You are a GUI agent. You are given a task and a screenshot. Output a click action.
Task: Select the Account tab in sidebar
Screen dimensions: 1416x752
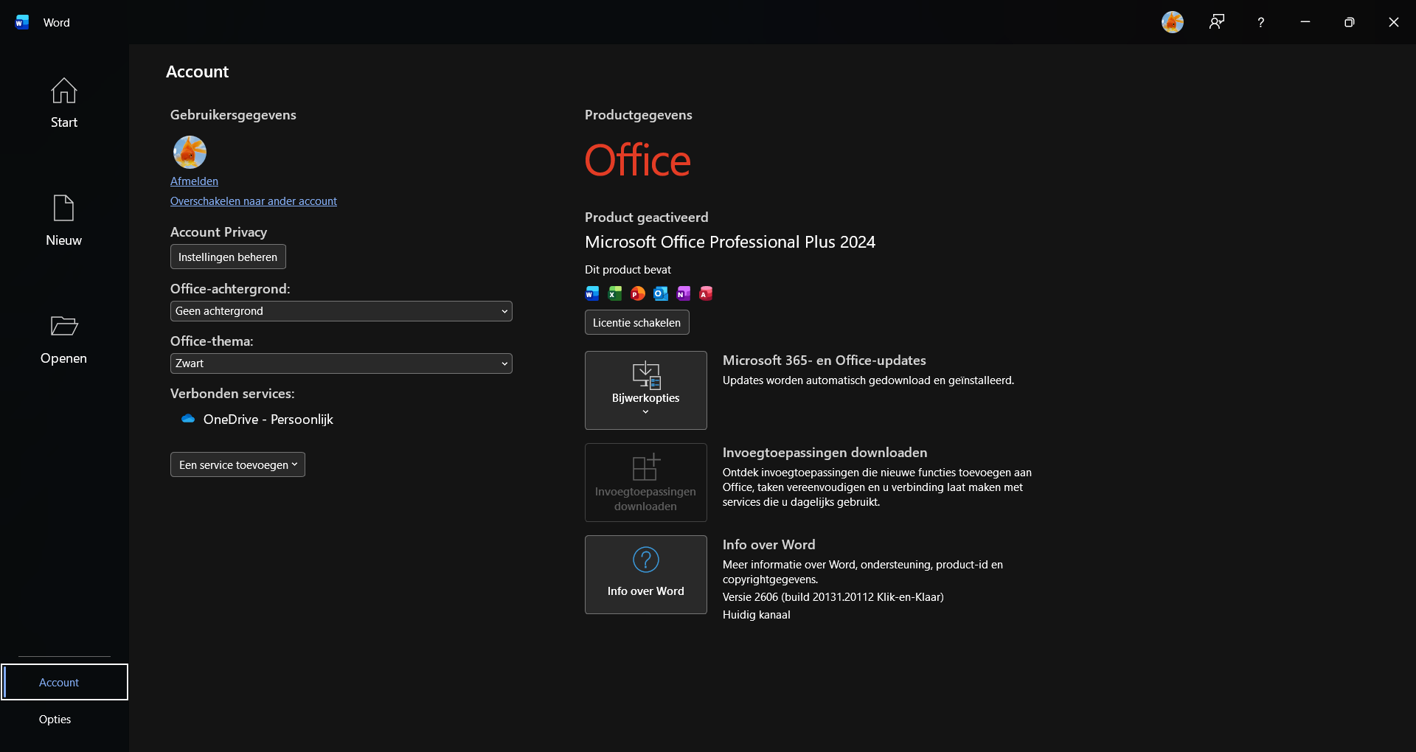click(x=64, y=682)
